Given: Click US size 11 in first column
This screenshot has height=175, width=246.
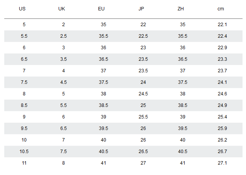Looking at the screenshot, I should (x=24, y=163).
